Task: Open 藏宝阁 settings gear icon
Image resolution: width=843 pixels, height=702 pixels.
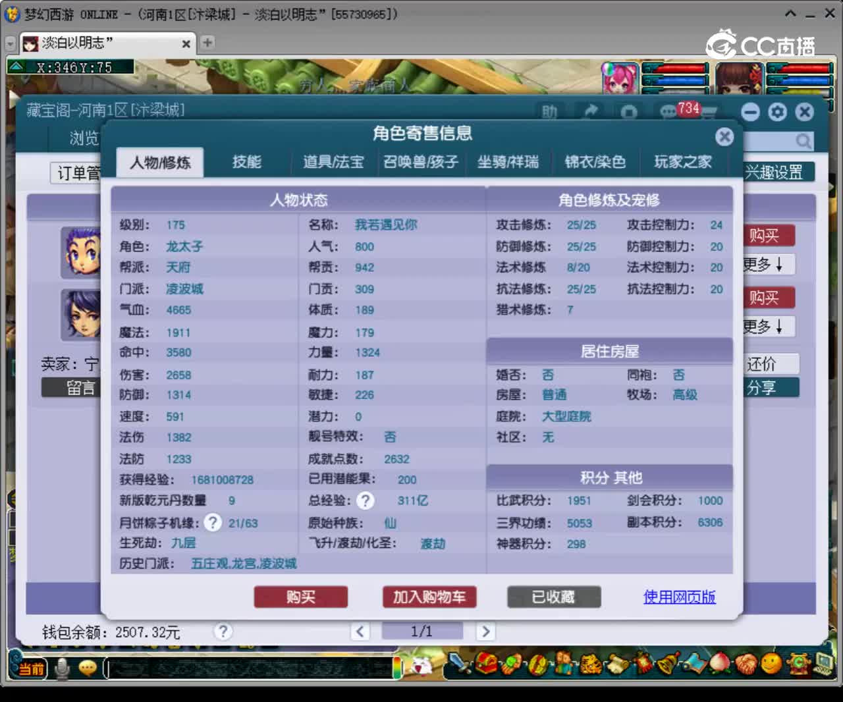Action: click(777, 112)
